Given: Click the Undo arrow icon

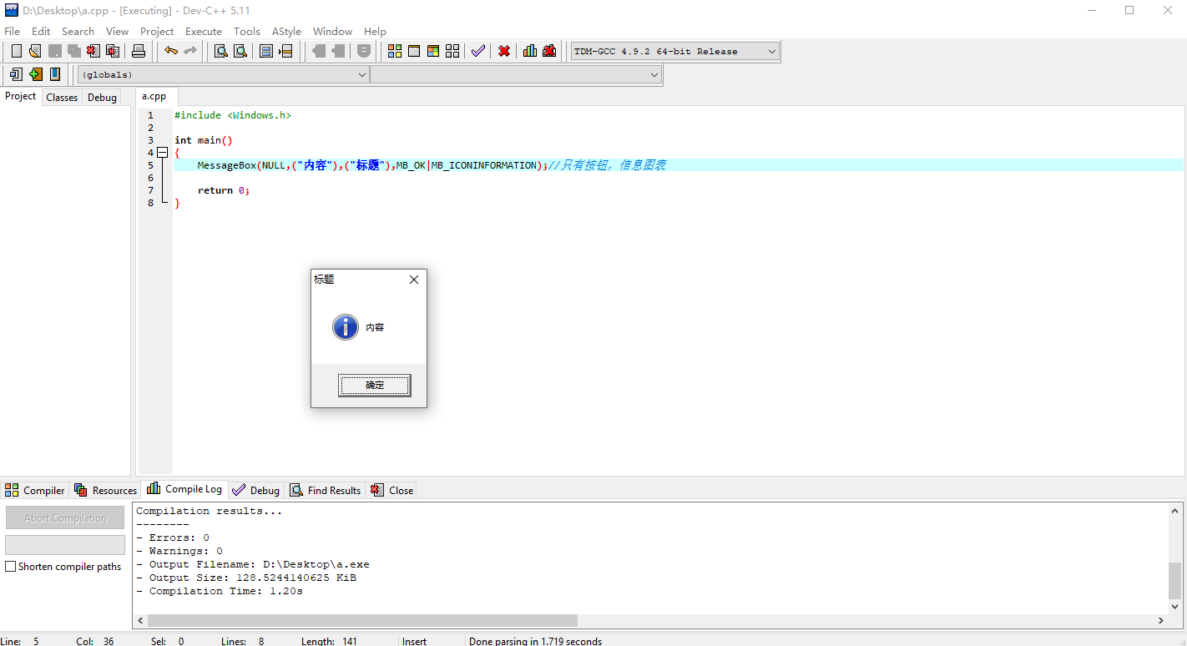Looking at the screenshot, I should pyautogui.click(x=171, y=51).
